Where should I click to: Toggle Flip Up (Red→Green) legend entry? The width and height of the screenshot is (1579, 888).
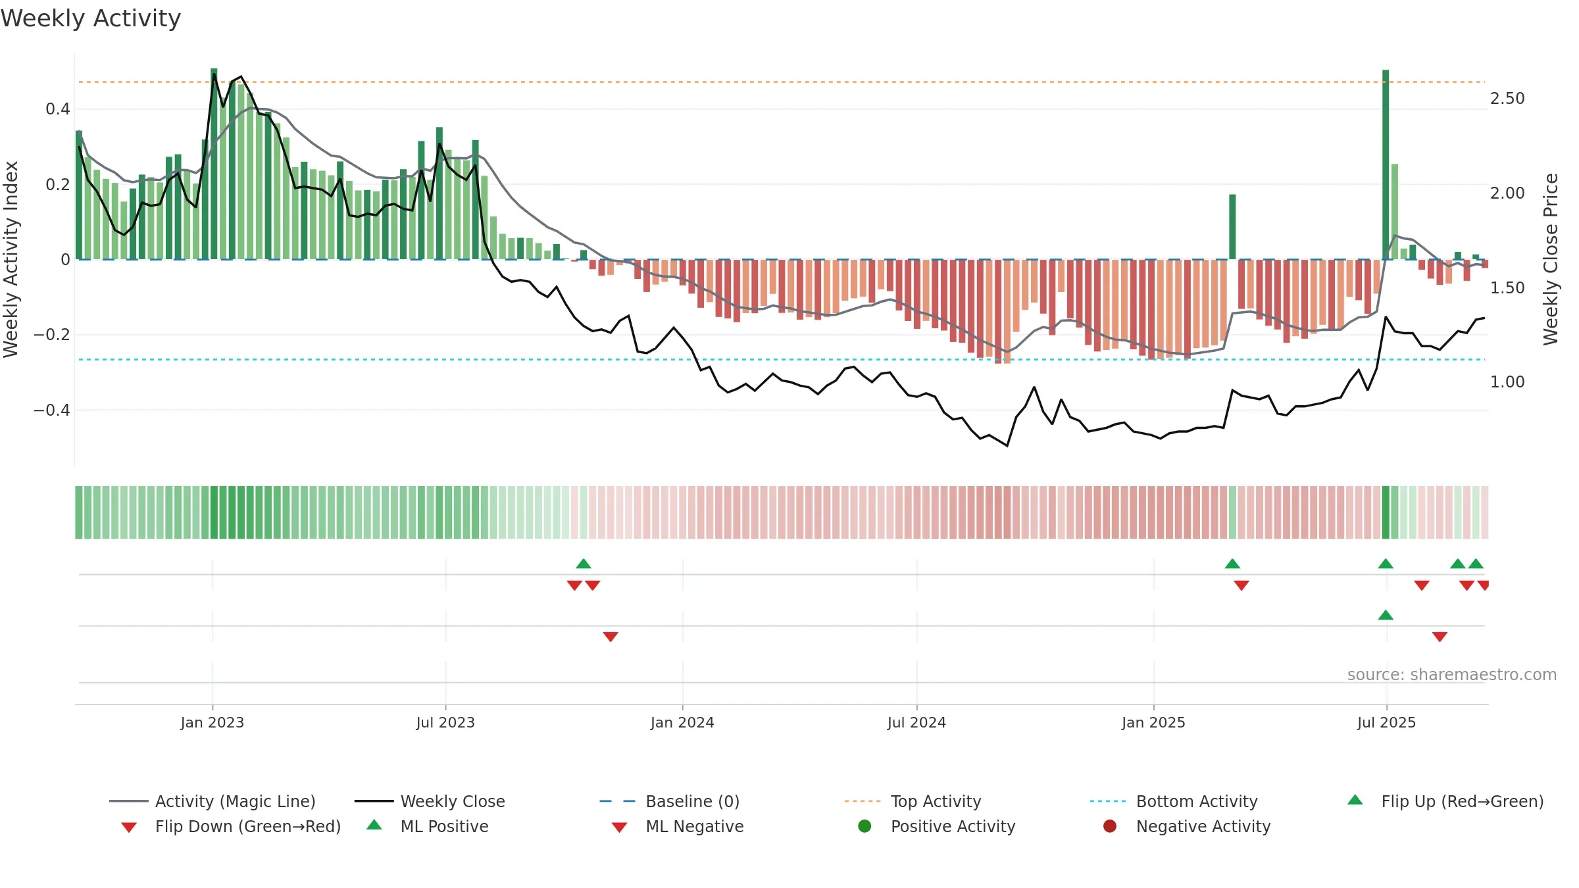(1445, 801)
